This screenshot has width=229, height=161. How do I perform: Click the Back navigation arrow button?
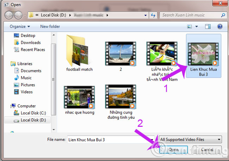(x=9, y=15)
